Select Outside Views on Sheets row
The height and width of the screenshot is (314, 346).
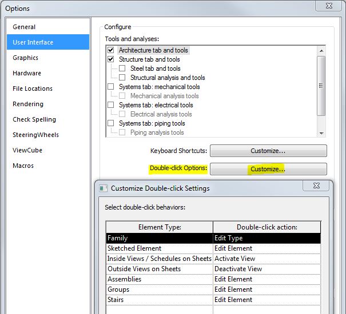160,269
